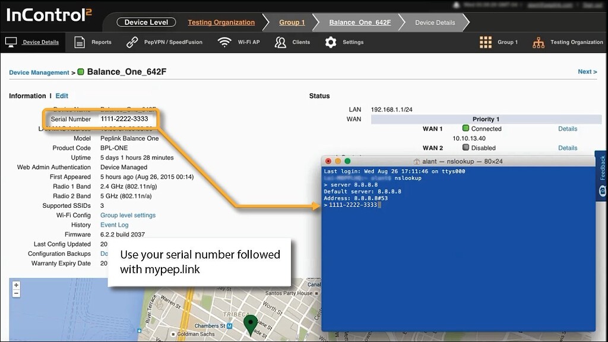Screen dimensions: 608x342
Task: Click the Device Management breadcrumb link
Action: point(39,72)
